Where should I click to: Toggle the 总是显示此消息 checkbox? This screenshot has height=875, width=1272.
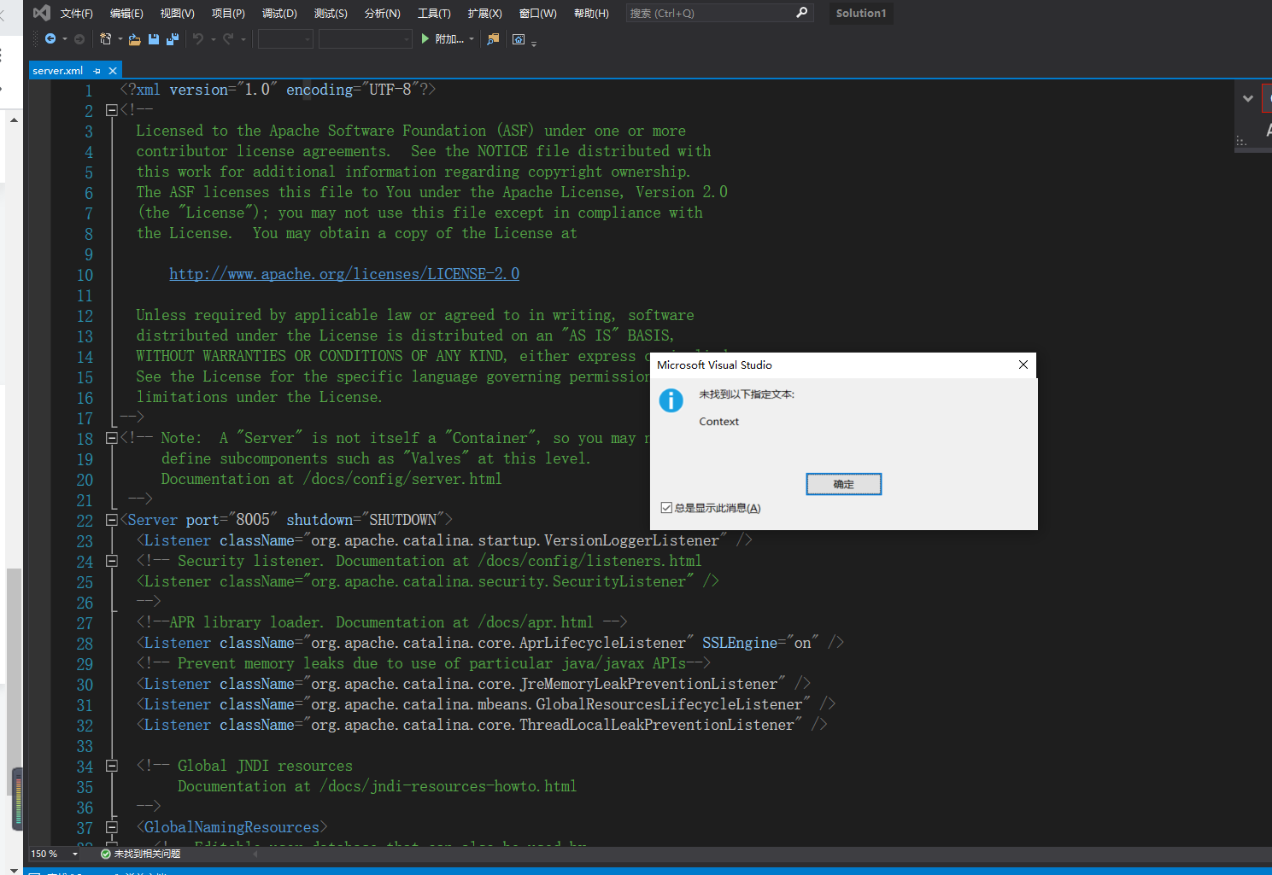click(666, 508)
